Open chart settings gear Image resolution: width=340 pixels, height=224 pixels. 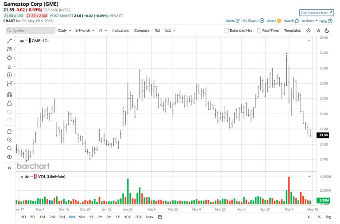coord(308,31)
